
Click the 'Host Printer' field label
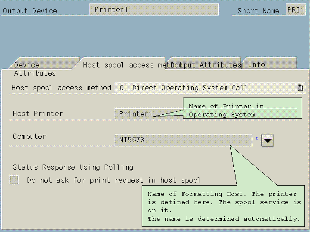pyautogui.click(x=38, y=113)
